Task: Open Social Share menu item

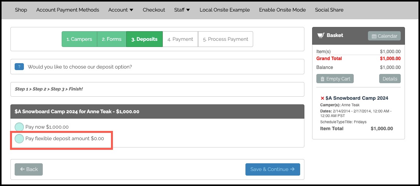Action: point(329,10)
